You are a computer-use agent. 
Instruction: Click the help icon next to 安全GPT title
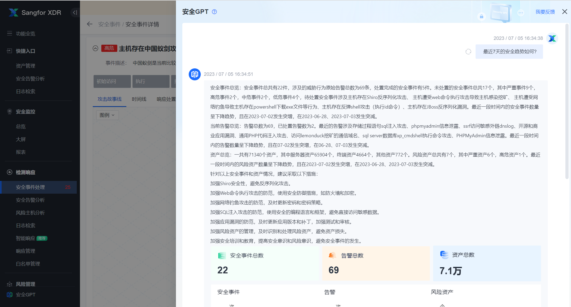pos(214,11)
